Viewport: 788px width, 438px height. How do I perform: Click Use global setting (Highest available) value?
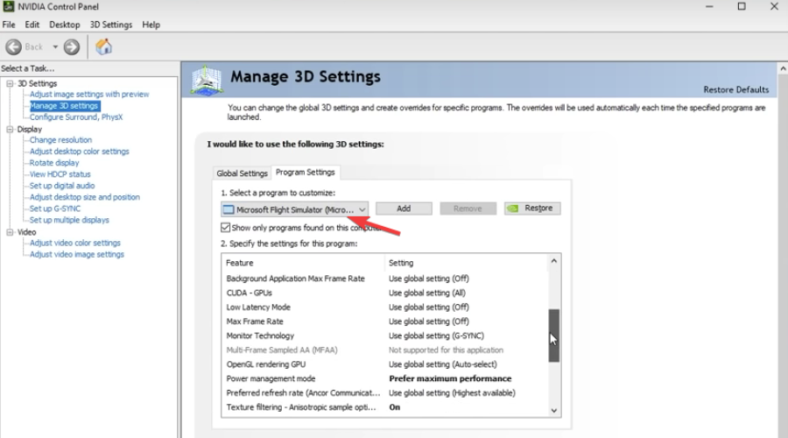[452, 393]
